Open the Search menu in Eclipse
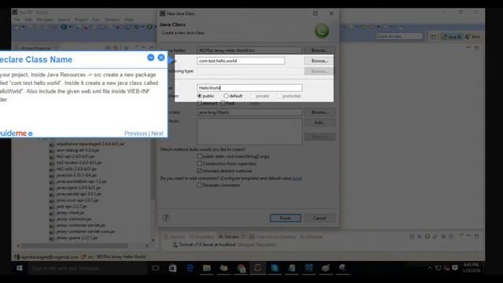503x283 pixels. [64, 20]
